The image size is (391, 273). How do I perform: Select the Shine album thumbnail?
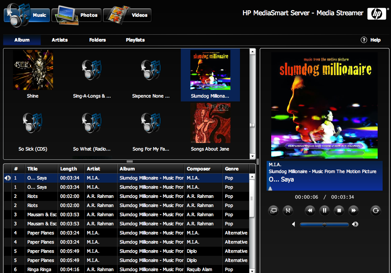click(33, 70)
